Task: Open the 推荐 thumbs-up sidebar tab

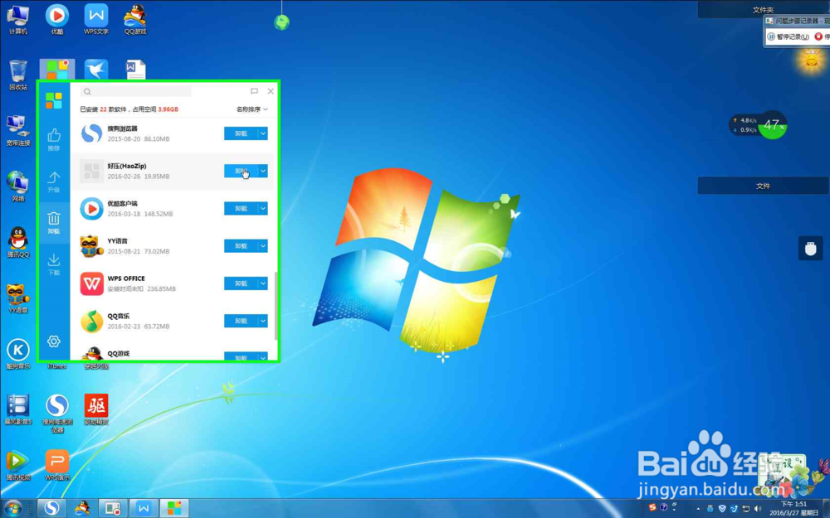Action: click(54, 140)
